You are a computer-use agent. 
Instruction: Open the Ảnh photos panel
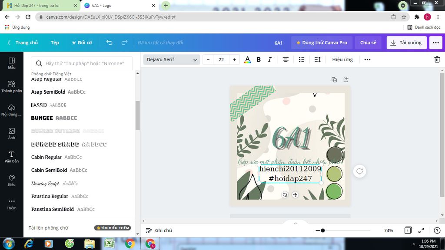pos(12,134)
